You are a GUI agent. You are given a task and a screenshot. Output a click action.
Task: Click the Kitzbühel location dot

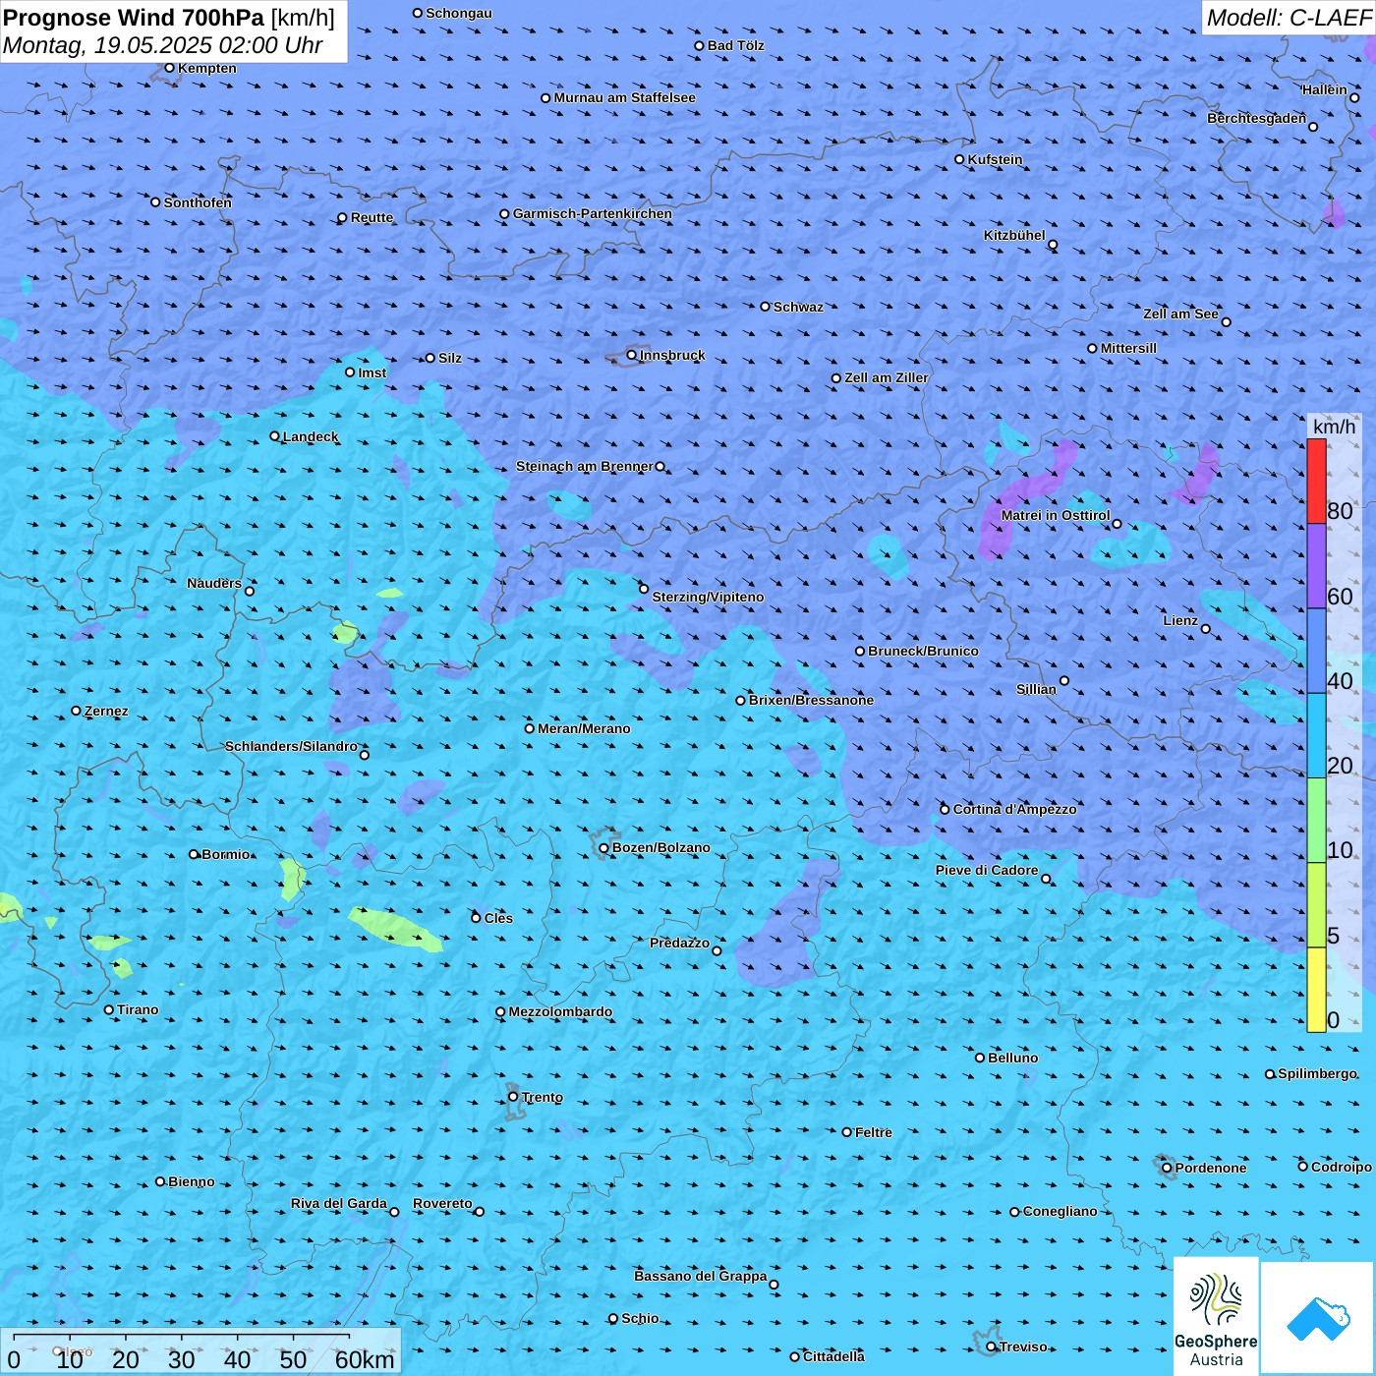point(1053,245)
